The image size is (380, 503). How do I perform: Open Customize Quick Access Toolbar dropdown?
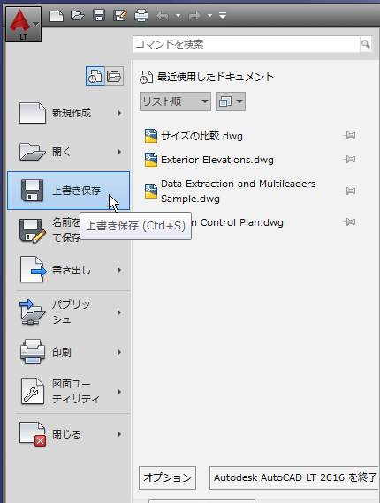[x=223, y=15]
